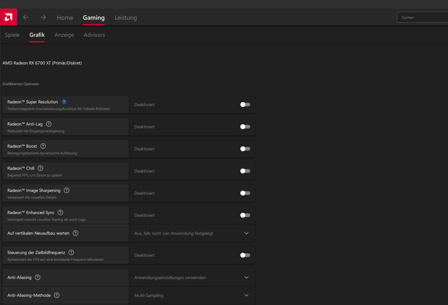Click 'Spitzenwert der FPS' description text
Screen dimensions: 448x305
[56, 259]
